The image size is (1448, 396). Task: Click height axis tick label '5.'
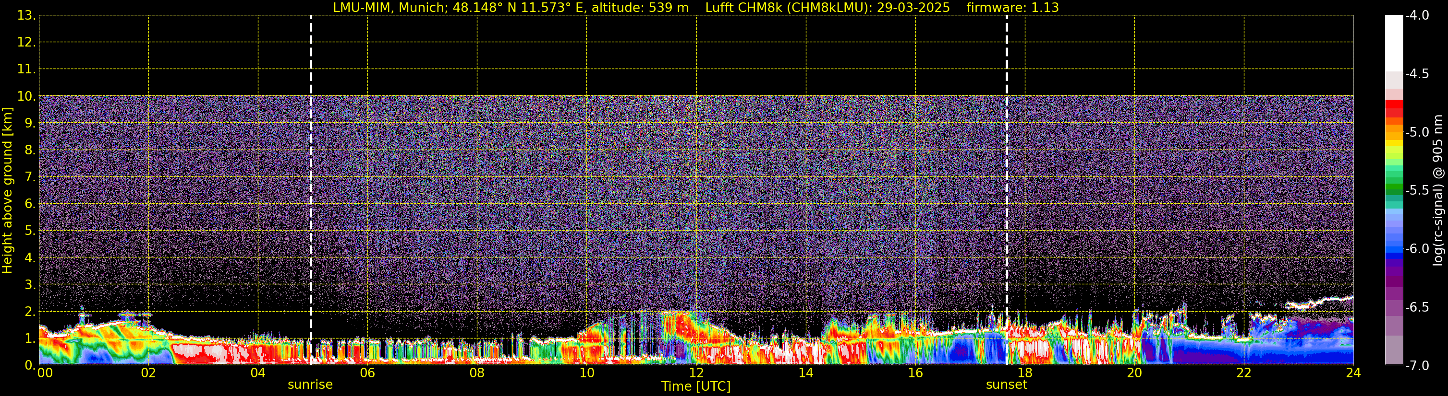tap(30, 231)
